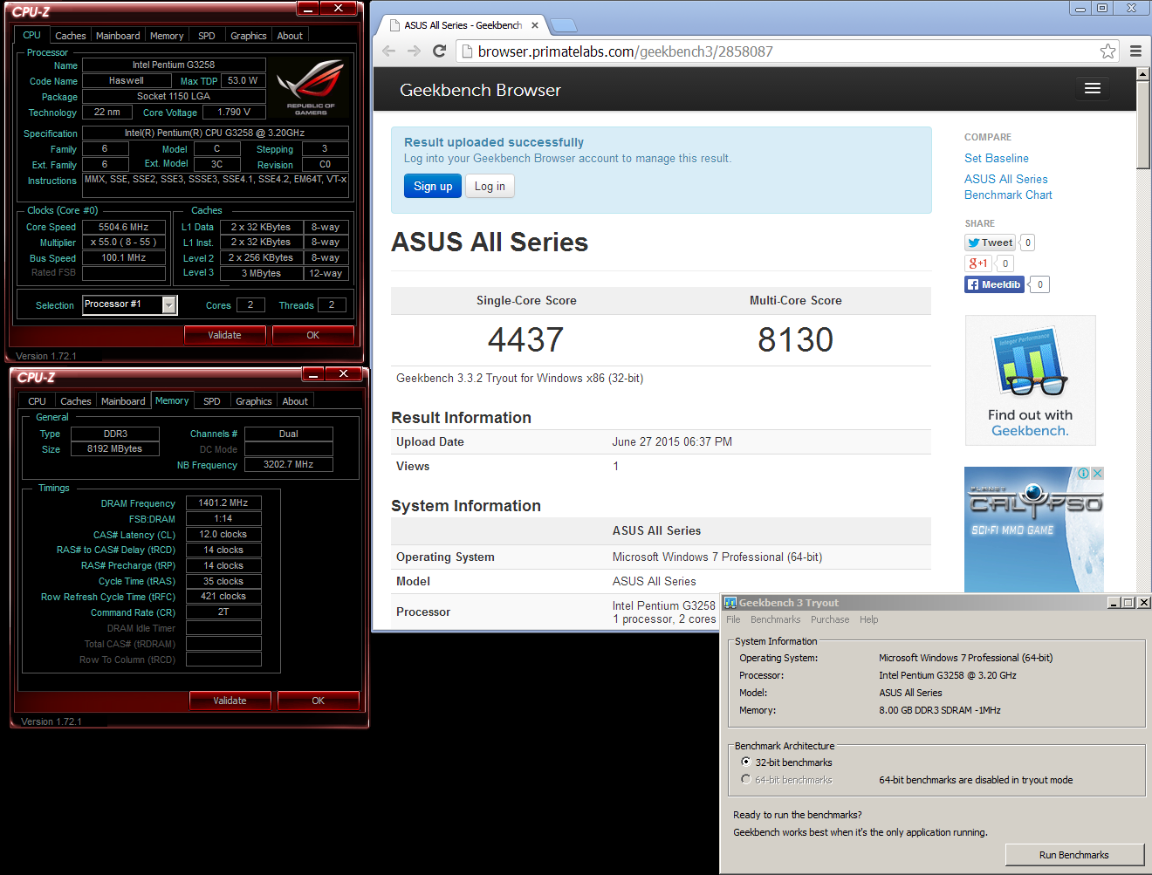The height and width of the screenshot is (875, 1152).
Task: Open File menu in Geekbench 3 Tryout
Action: (x=733, y=619)
